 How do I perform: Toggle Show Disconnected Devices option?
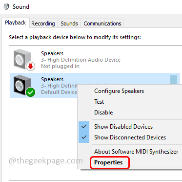coord(130,137)
